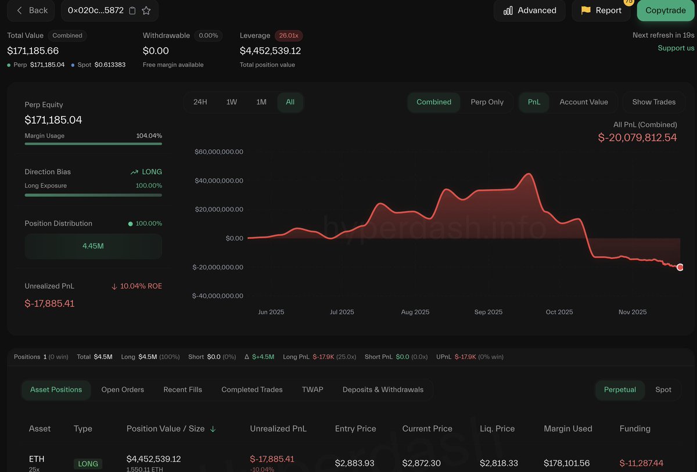Click the Long Exposure progress bar

94,195
